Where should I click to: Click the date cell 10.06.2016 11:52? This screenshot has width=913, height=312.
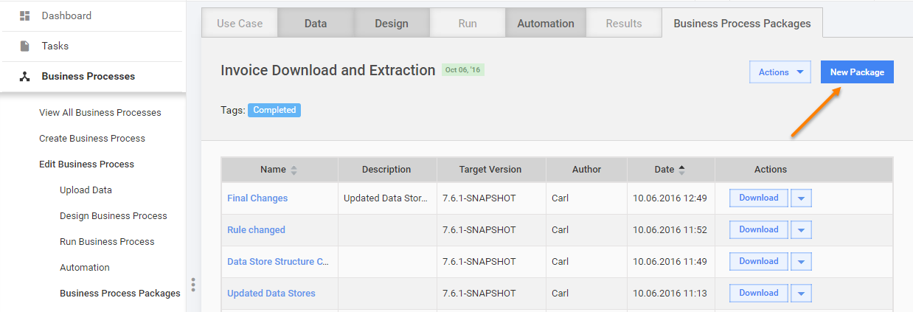pos(670,230)
